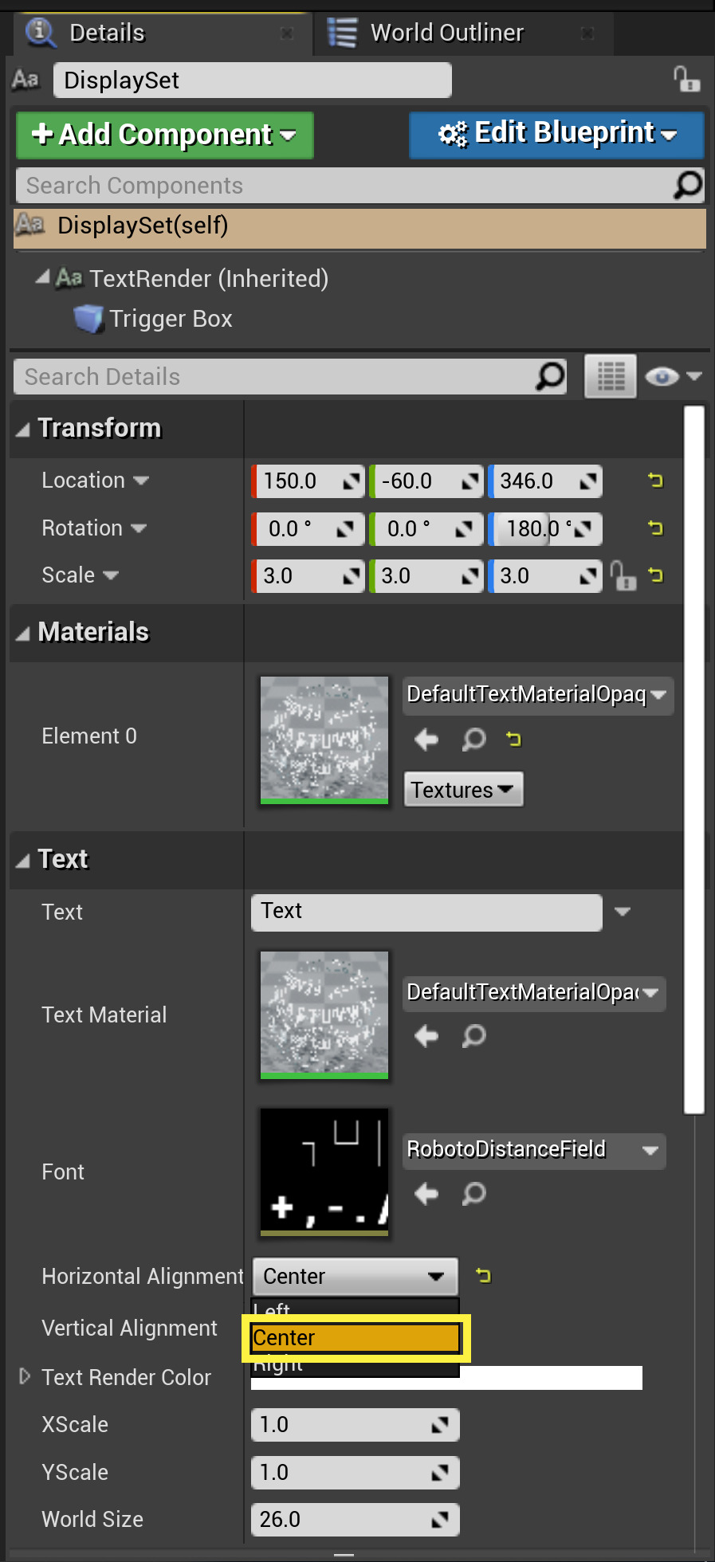
Task: Open the property matrix grid view
Action: tap(611, 376)
